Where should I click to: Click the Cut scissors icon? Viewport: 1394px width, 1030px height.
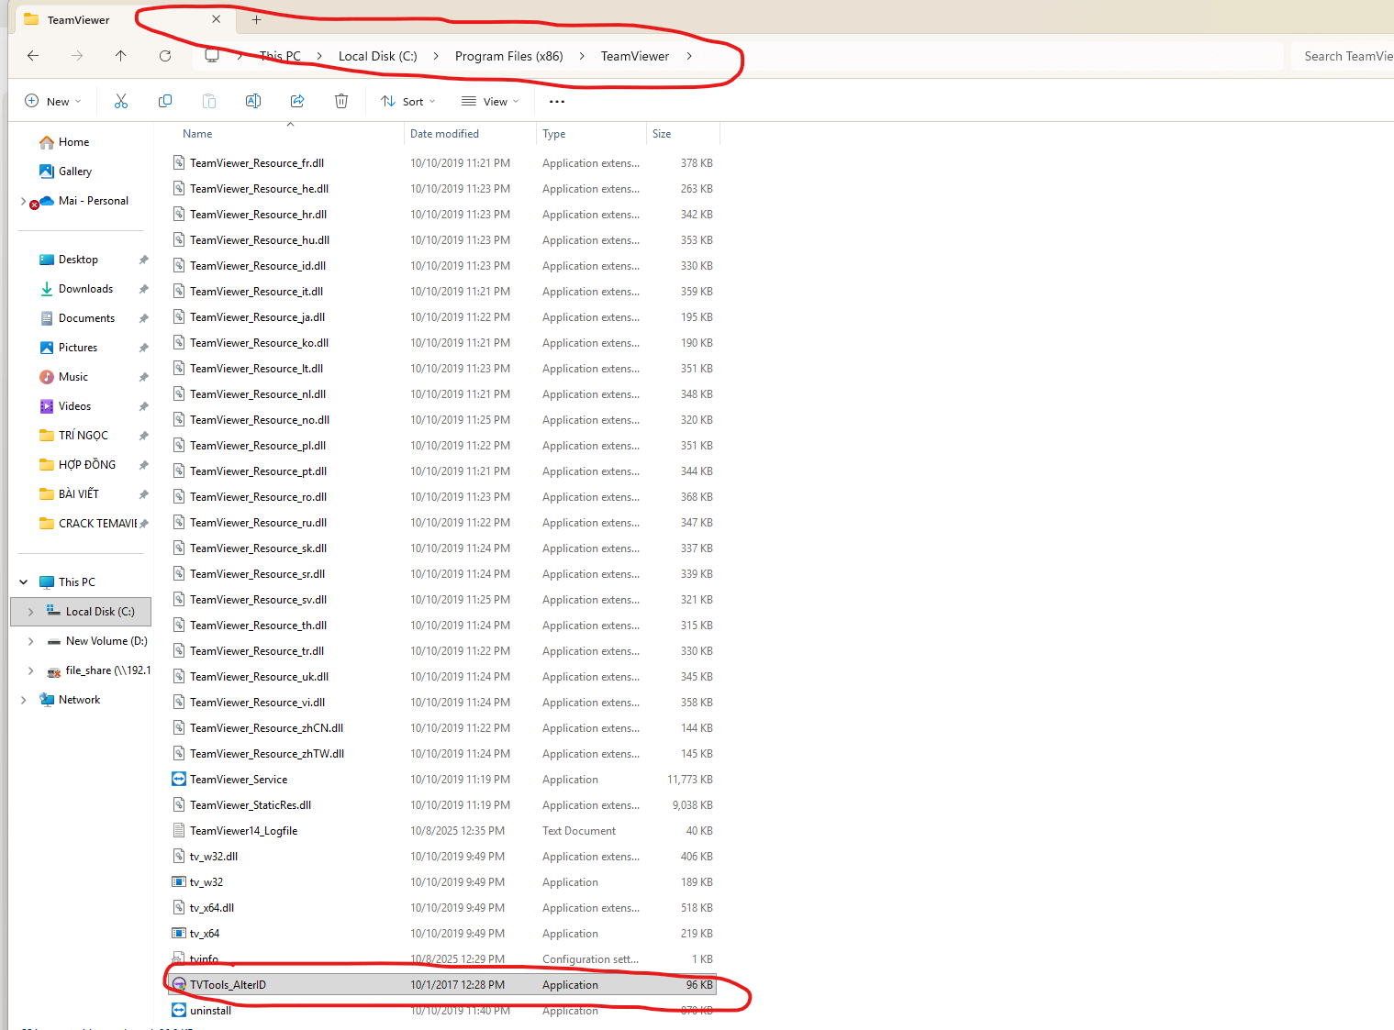[121, 101]
